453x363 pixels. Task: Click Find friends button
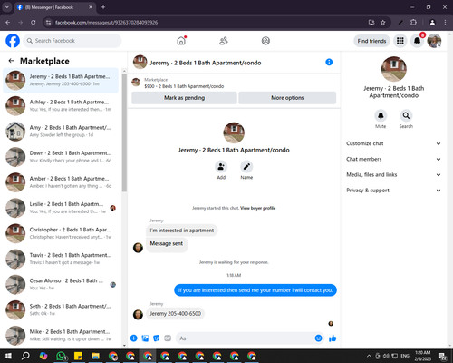(x=371, y=41)
